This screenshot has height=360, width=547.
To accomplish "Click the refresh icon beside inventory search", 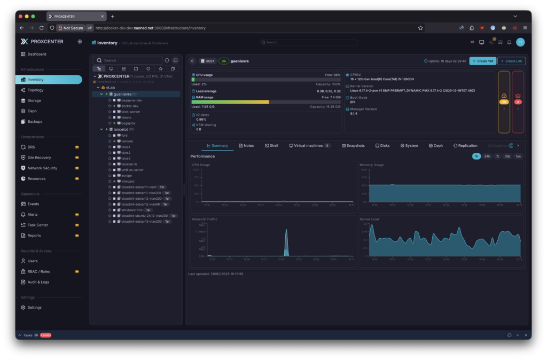I will point(167,60).
